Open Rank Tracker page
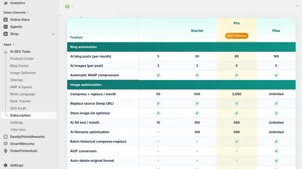302x169 pixels. point(20,101)
